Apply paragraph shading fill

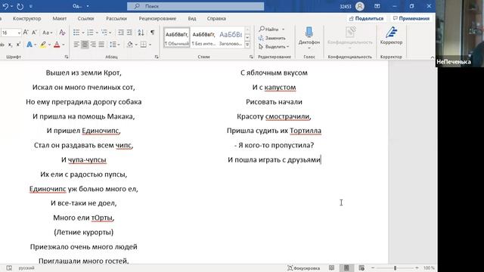(130, 45)
